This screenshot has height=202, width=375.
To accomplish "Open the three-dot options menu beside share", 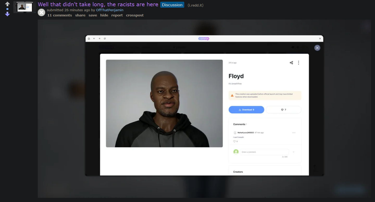I will (x=298, y=63).
